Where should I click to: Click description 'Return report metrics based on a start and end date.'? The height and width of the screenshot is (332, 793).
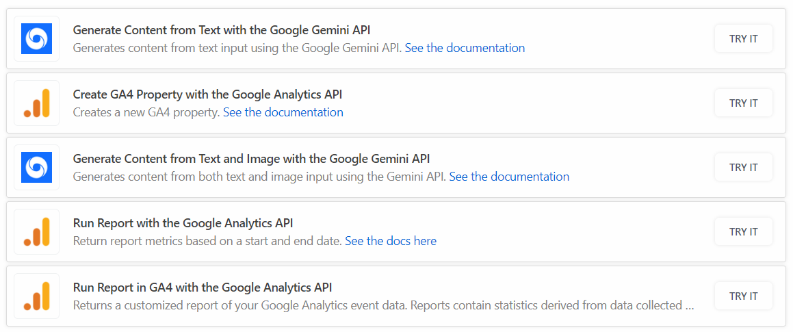208,241
